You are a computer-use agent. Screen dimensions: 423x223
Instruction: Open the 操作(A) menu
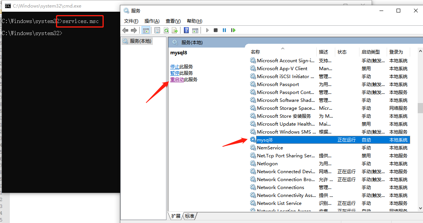[x=152, y=21]
